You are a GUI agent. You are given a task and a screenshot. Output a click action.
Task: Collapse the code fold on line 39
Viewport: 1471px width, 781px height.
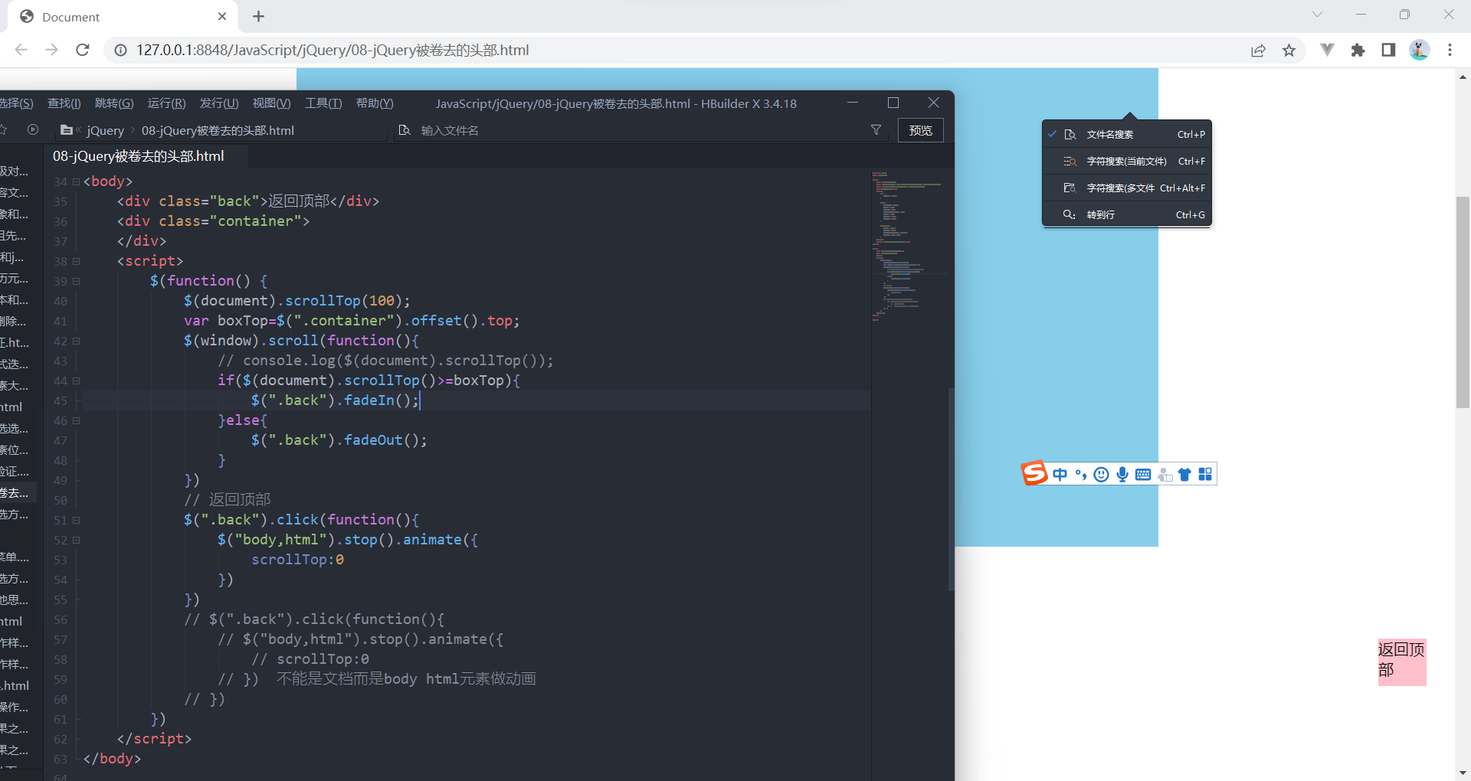click(x=76, y=280)
